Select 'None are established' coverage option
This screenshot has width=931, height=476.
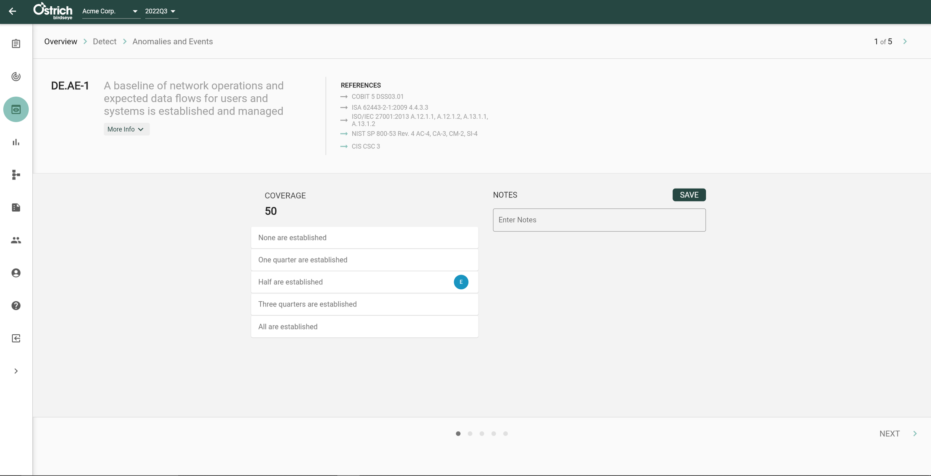364,238
